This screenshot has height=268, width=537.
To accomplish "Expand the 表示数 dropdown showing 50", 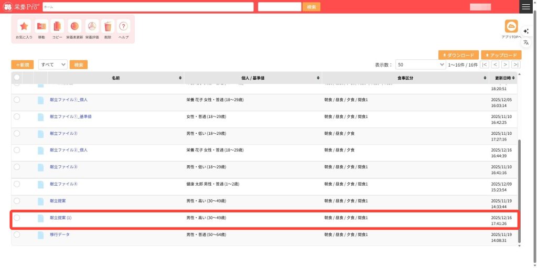I will [420, 65].
